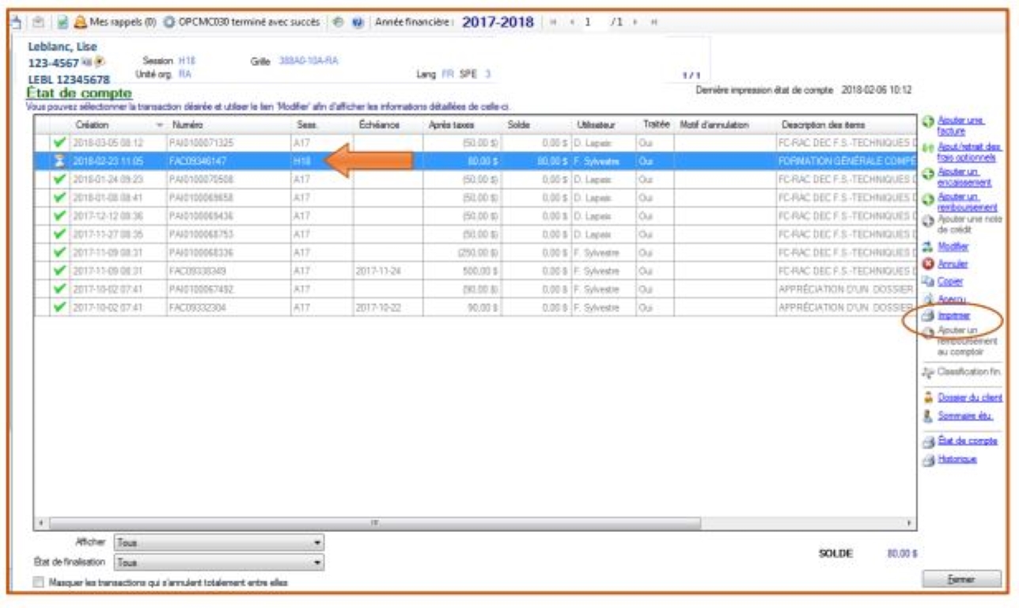Expand the État de finalisation dropdown
Viewport: 1019px width, 608px height.
point(318,561)
